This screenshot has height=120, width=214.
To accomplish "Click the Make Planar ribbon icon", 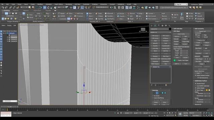I will (182, 16).
